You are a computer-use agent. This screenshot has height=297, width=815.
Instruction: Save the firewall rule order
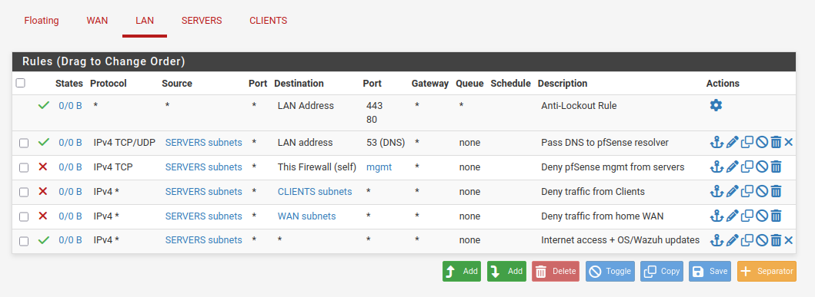pyautogui.click(x=710, y=271)
